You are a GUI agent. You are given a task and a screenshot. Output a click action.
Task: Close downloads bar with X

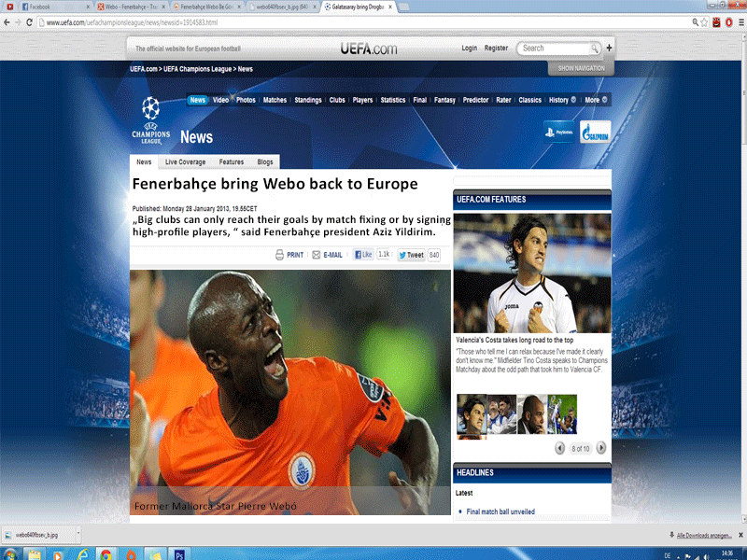740,535
